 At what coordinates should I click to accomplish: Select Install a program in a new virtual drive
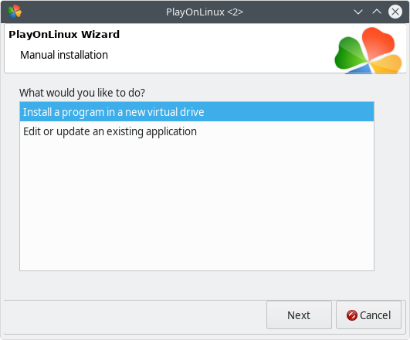click(197, 112)
